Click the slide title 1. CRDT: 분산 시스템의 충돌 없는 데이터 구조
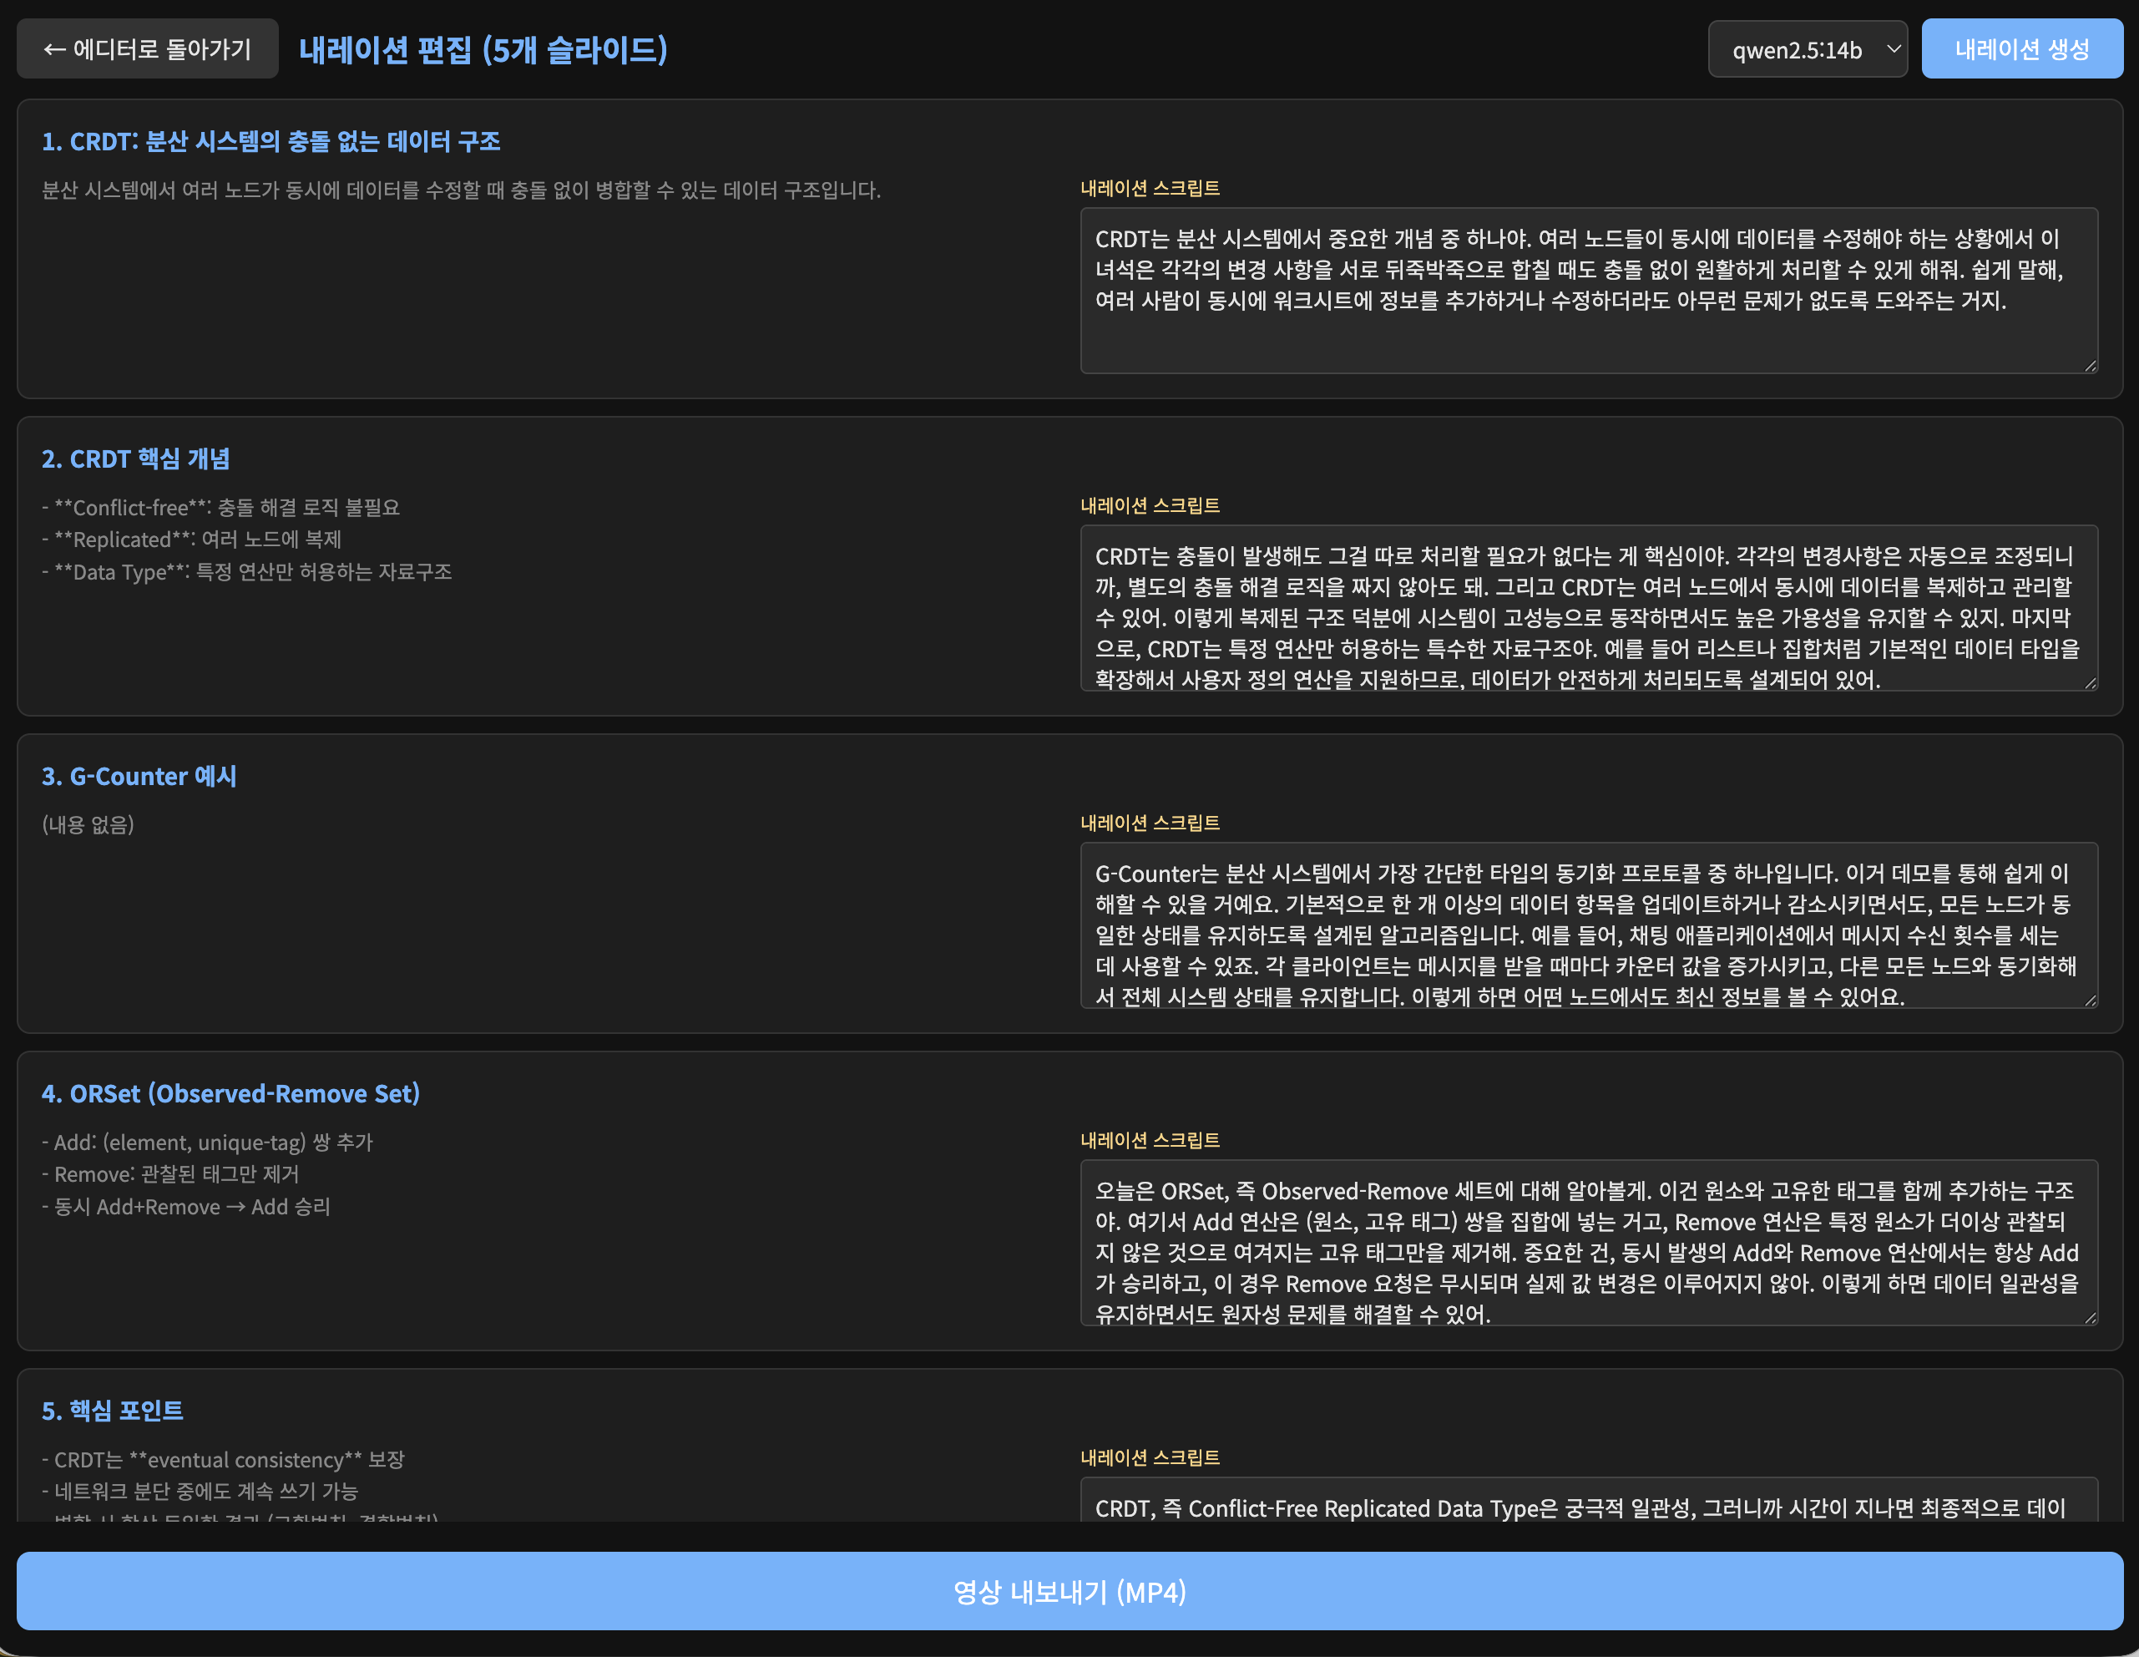The image size is (2139, 1657). 271,141
